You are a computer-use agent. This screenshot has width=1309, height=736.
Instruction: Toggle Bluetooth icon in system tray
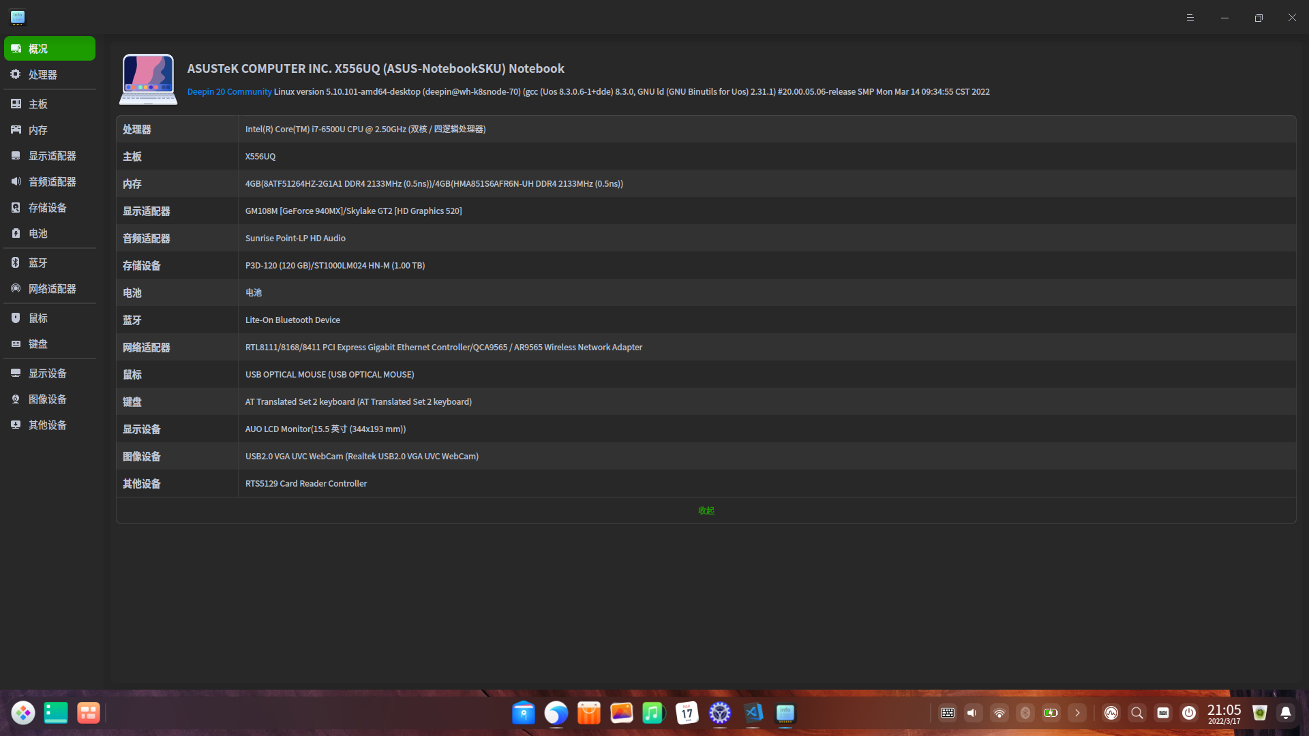[1025, 713]
